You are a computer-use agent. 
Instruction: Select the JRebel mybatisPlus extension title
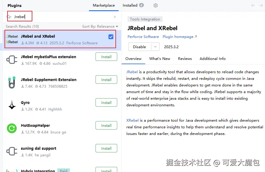[49, 57]
